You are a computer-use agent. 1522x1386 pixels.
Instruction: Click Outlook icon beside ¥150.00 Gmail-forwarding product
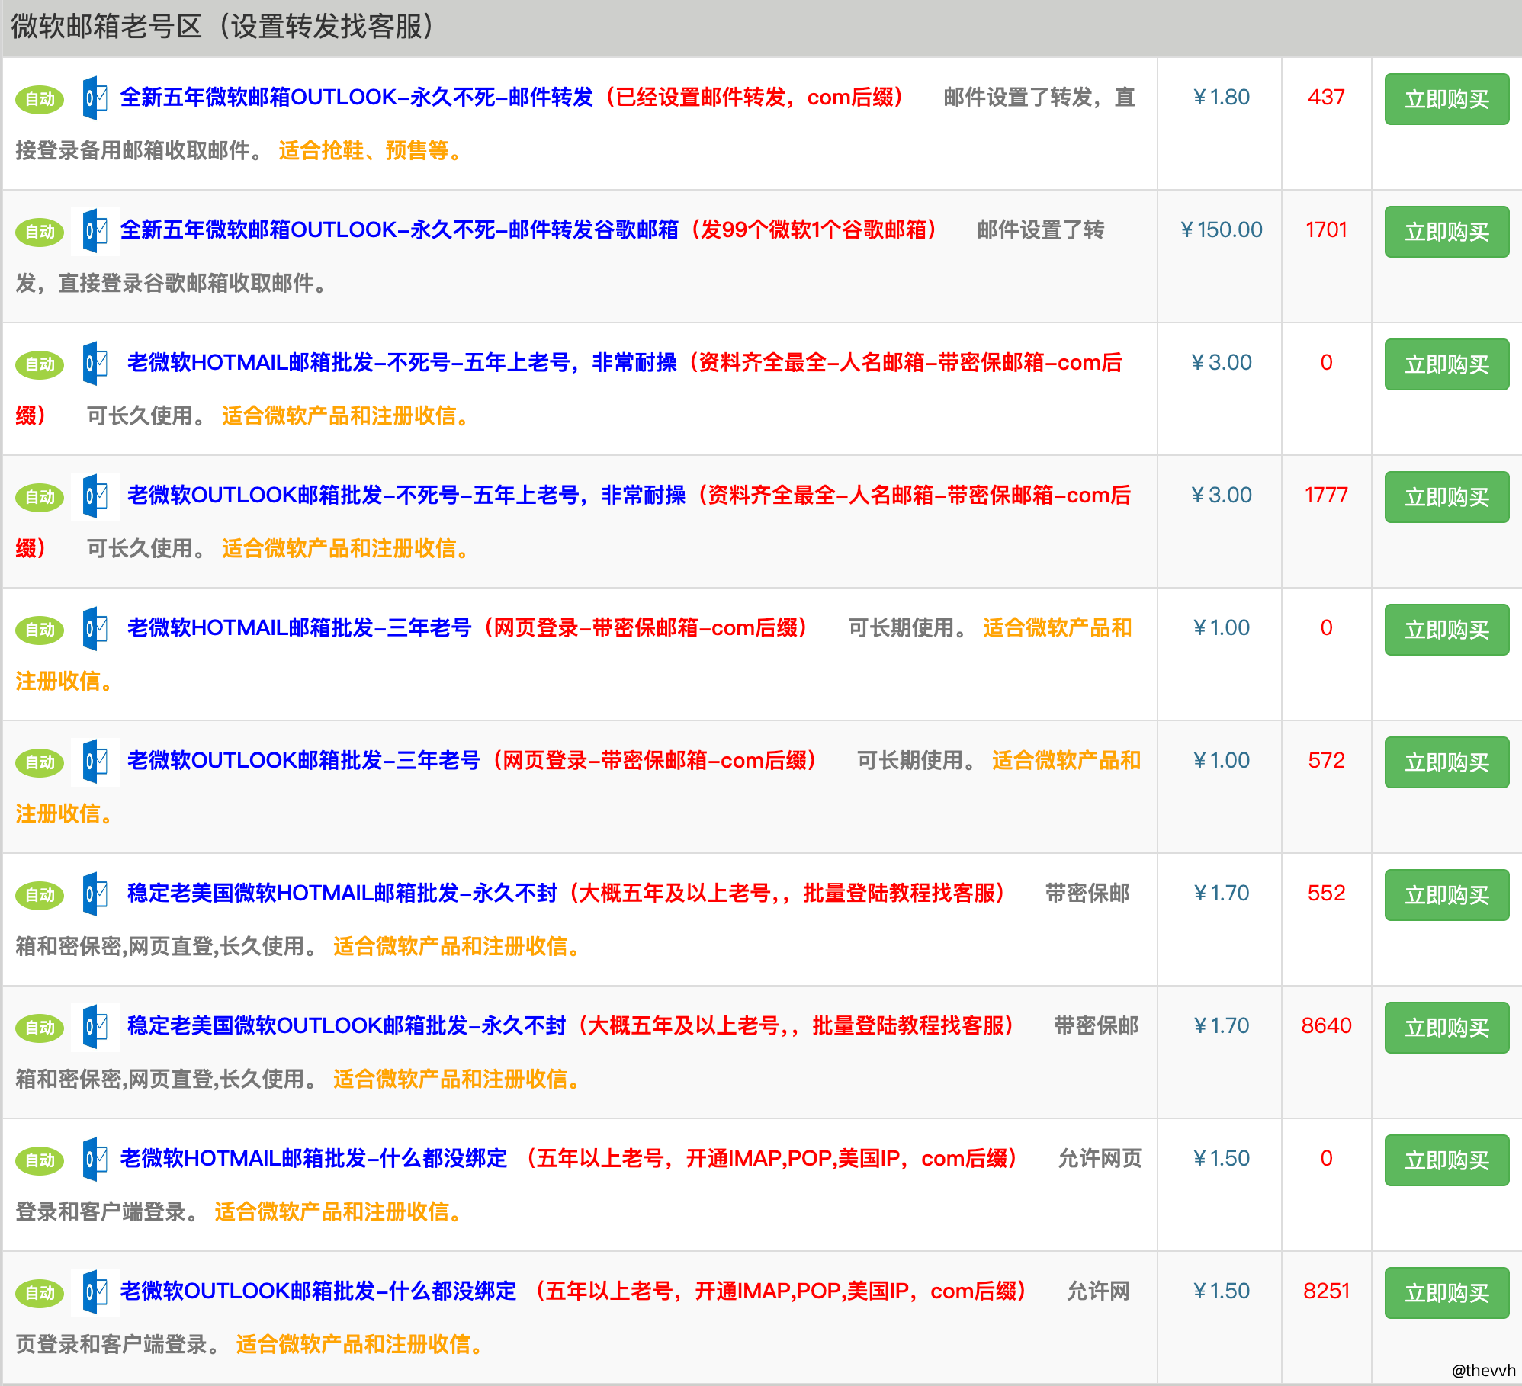pos(95,230)
